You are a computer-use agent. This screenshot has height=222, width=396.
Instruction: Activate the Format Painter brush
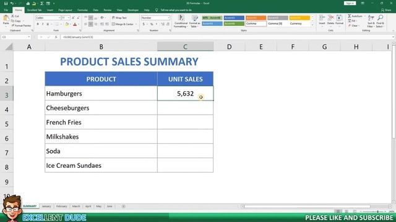pyautogui.click(x=21, y=25)
